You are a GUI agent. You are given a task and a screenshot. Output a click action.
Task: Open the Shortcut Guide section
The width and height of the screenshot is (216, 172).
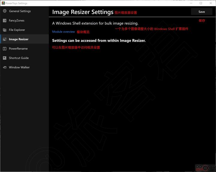click(x=19, y=58)
